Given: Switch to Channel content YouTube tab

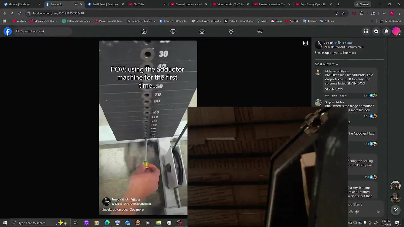Looking at the screenshot, I should point(189,4).
